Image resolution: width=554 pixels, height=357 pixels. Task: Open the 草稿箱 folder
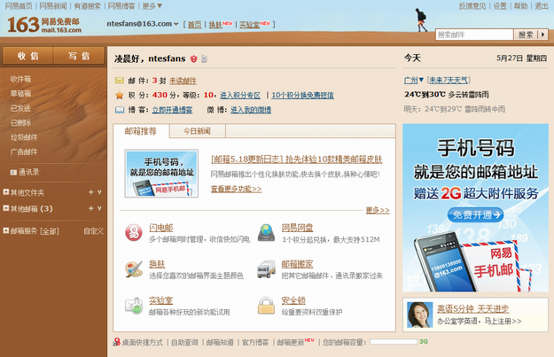20,93
